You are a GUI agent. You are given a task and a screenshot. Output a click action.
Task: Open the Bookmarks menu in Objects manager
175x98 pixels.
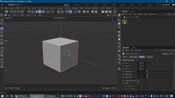(152, 14)
